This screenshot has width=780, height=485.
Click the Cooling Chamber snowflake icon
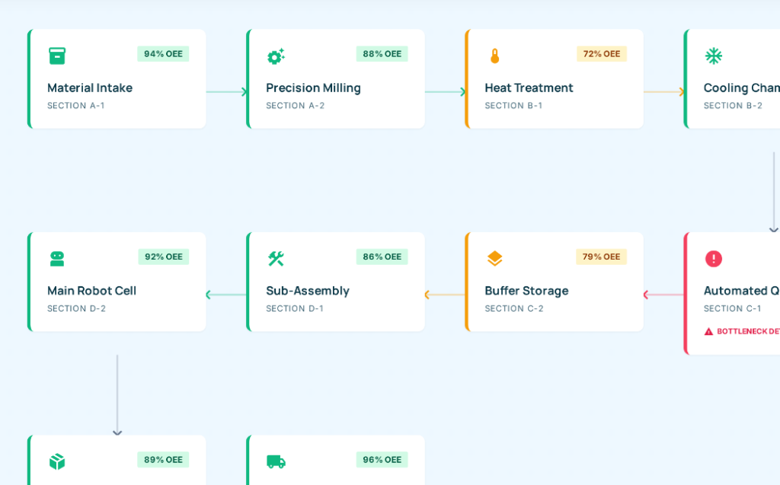[x=713, y=56]
